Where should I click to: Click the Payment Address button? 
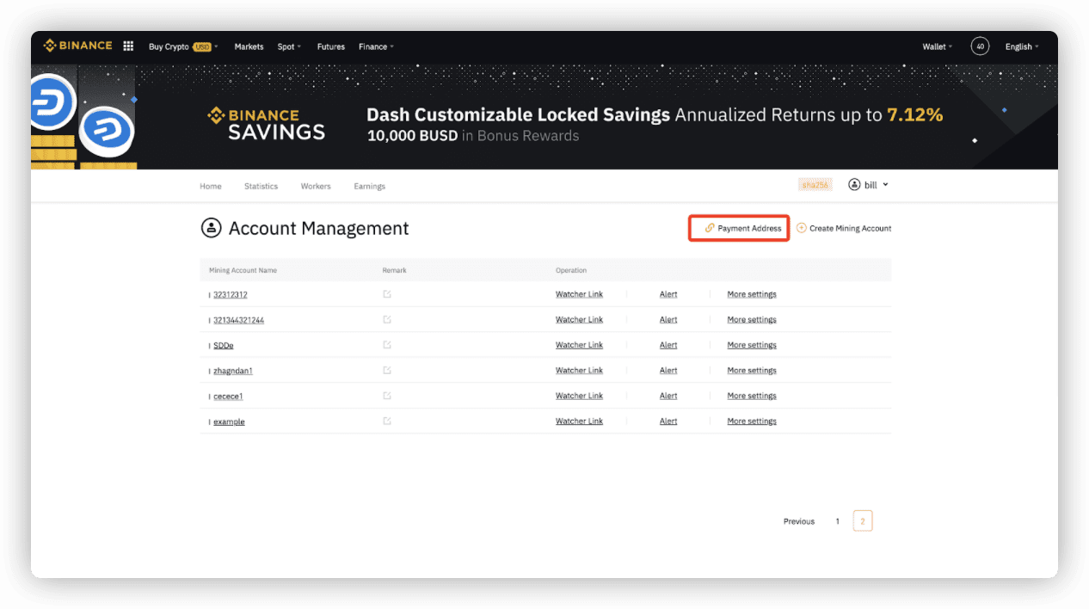739,228
